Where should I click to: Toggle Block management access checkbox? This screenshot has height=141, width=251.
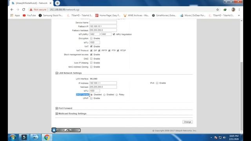(x=91, y=54)
